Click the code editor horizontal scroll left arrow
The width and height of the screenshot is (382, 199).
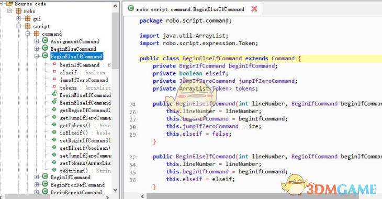click(142, 196)
